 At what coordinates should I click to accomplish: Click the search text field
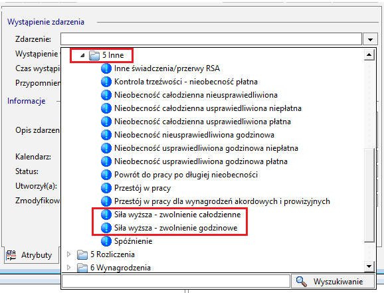point(176,281)
